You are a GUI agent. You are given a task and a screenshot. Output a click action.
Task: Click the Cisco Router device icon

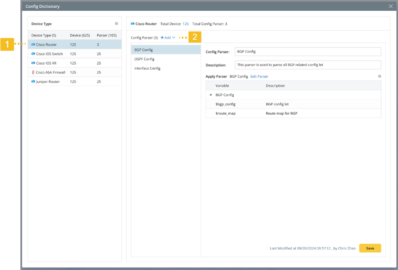coord(33,45)
